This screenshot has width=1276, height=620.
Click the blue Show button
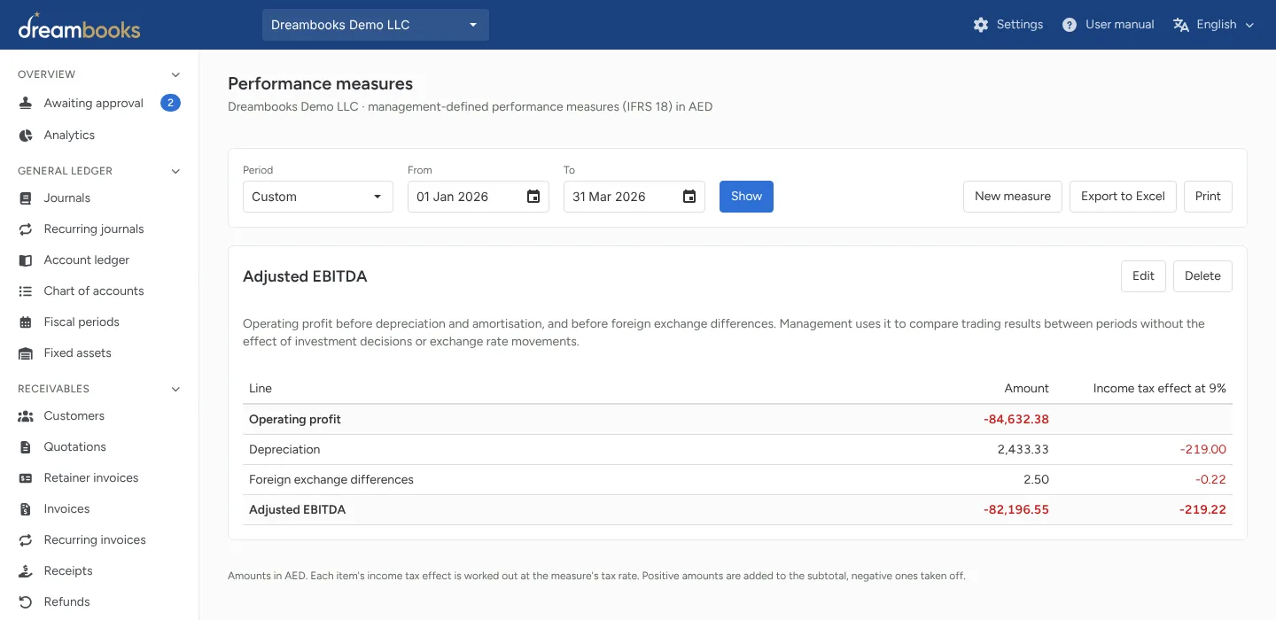point(746,197)
